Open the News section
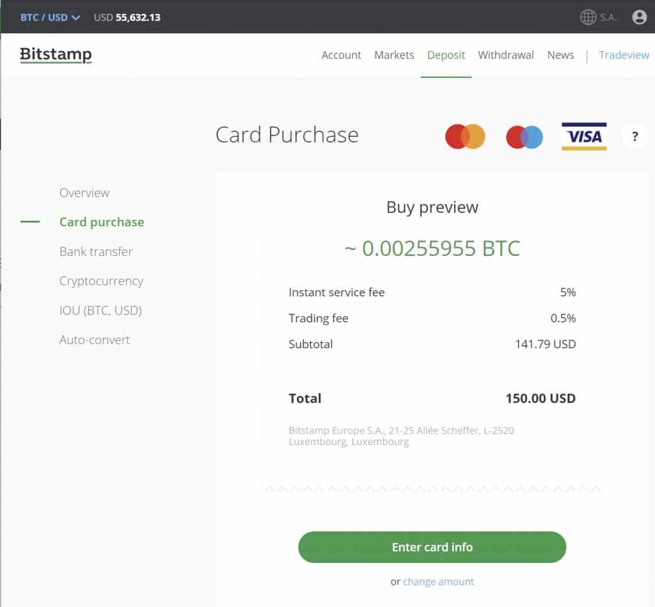The image size is (655, 607). coord(560,55)
